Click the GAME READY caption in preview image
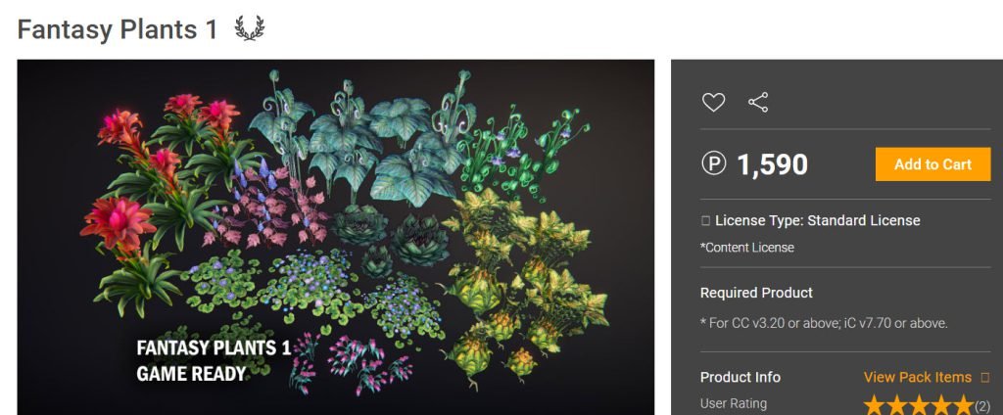The height and width of the screenshot is (415, 1003). (191, 374)
